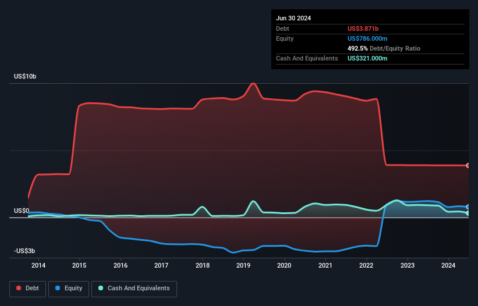Click the red debt peak near 2019
478x306 pixels.
tap(253, 83)
